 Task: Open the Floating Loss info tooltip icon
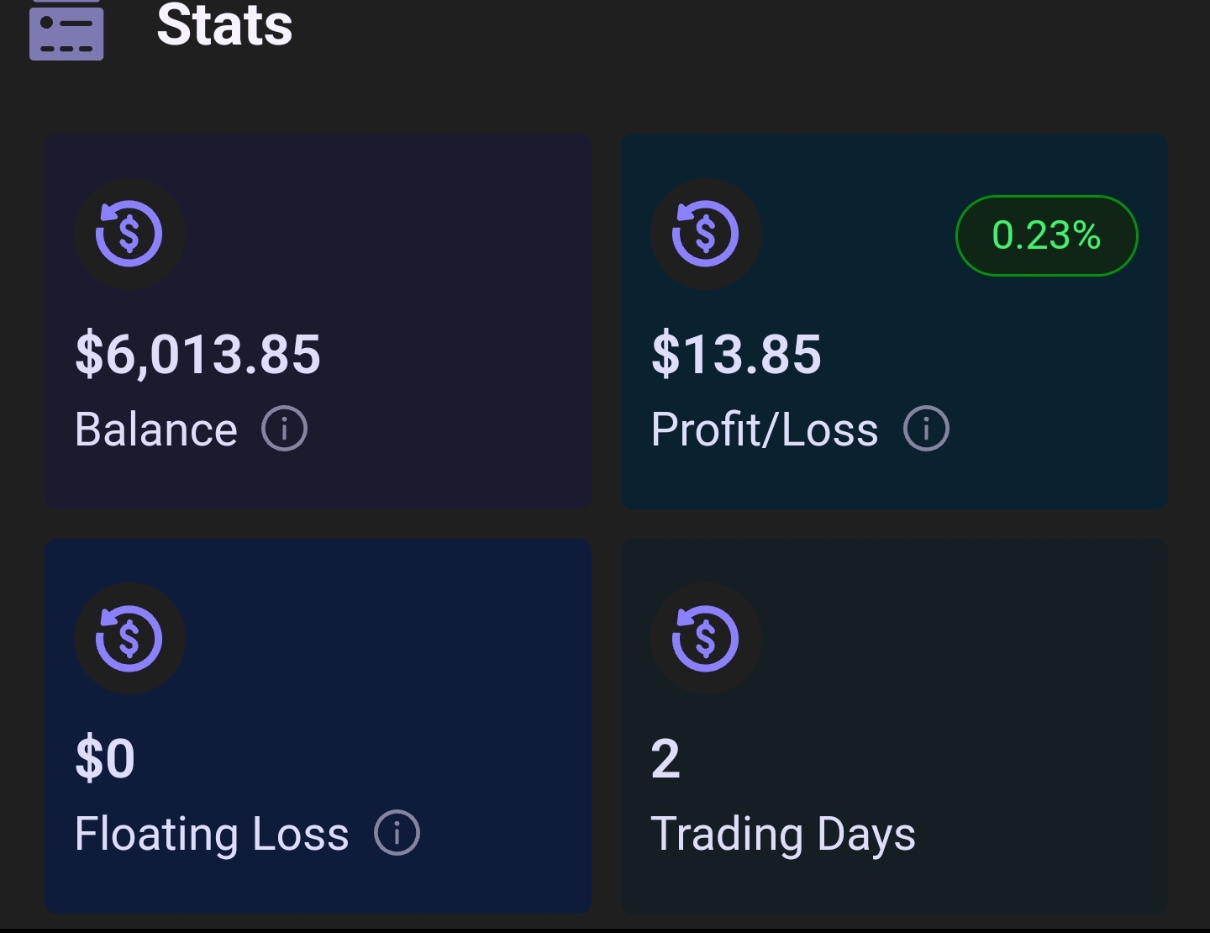(397, 833)
